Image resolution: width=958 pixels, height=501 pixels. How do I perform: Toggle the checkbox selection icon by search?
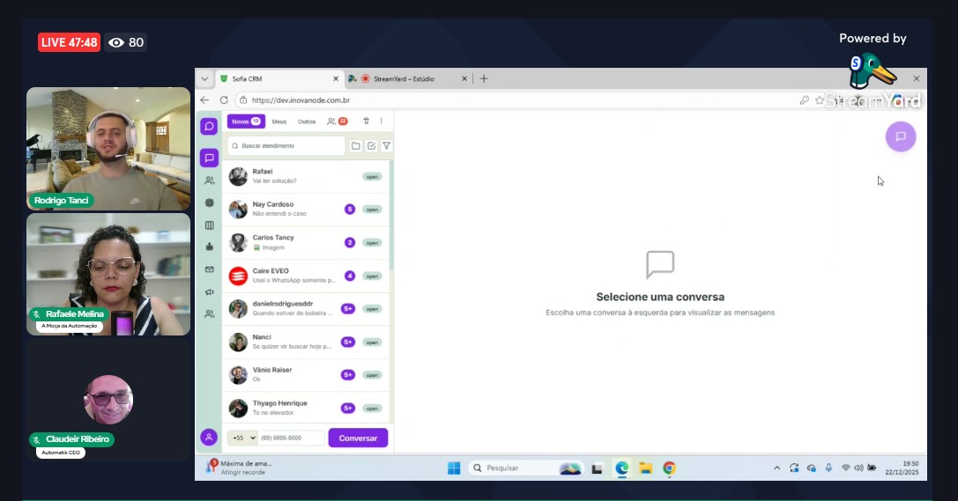tap(371, 145)
